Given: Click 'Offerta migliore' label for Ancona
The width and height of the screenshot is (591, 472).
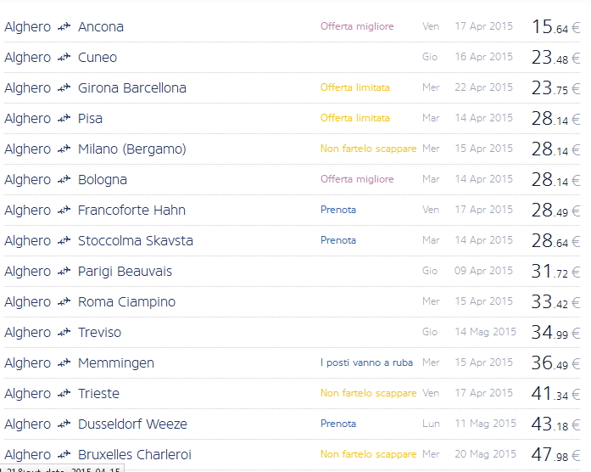Looking at the screenshot, I should tap(357, 26).
